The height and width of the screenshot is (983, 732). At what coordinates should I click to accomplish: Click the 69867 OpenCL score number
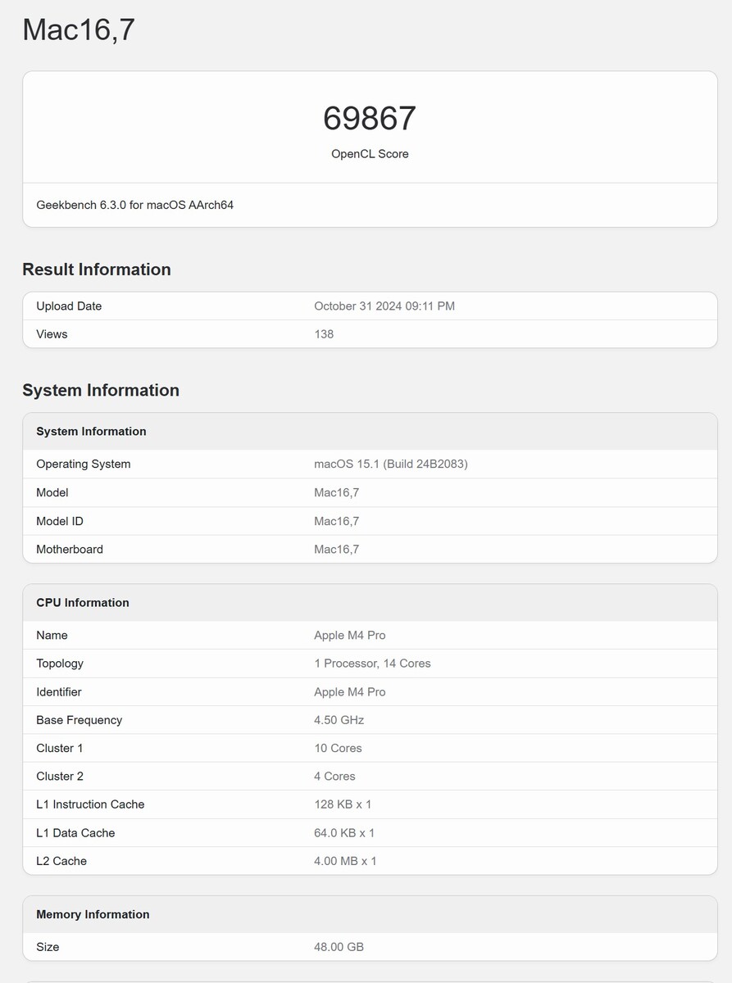click(370, 119)
